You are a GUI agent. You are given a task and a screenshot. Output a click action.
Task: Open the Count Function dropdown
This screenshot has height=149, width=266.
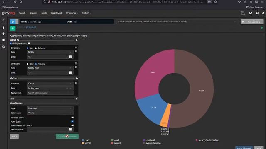tap(50, 84)
